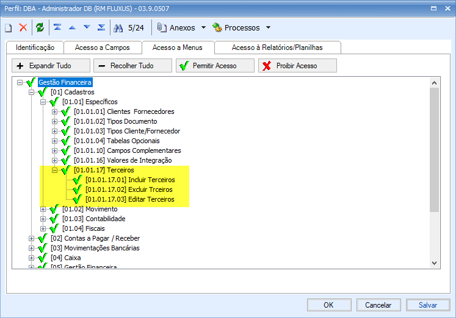The width and height of the screenshot is (456, 318).
Task: Expand [03] Movimentações Bancárias node
Action: coord(31,249)
